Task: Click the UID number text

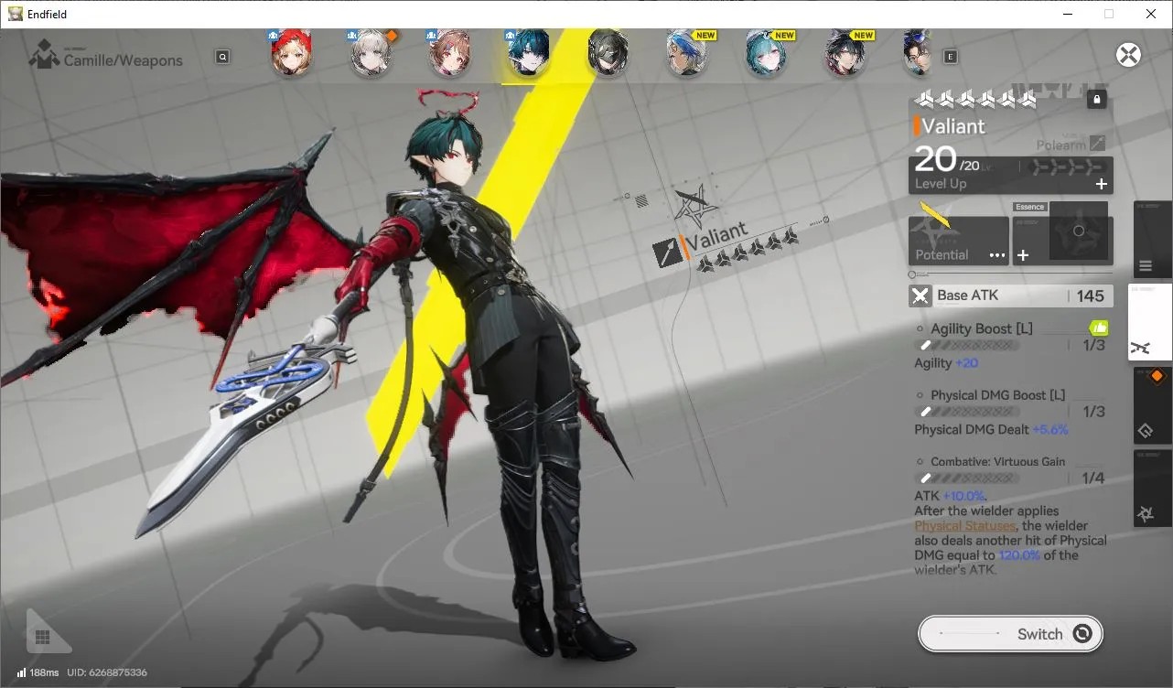Action: click(x=107, y=672)
